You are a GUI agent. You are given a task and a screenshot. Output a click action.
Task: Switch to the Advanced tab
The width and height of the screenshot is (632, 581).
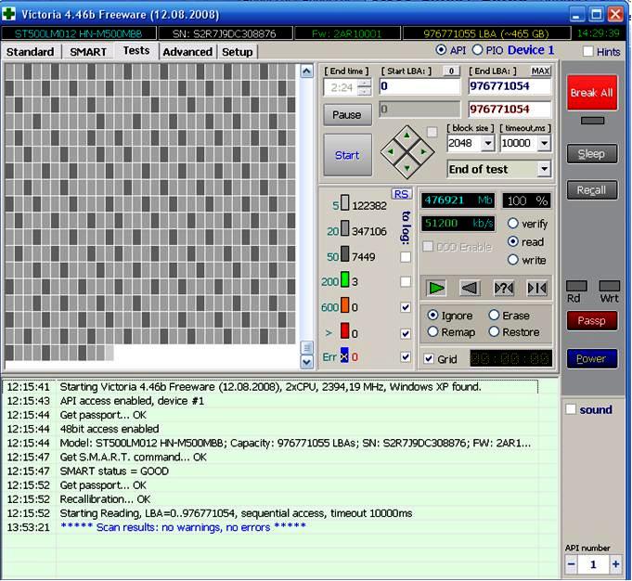(x=187, y=52)
